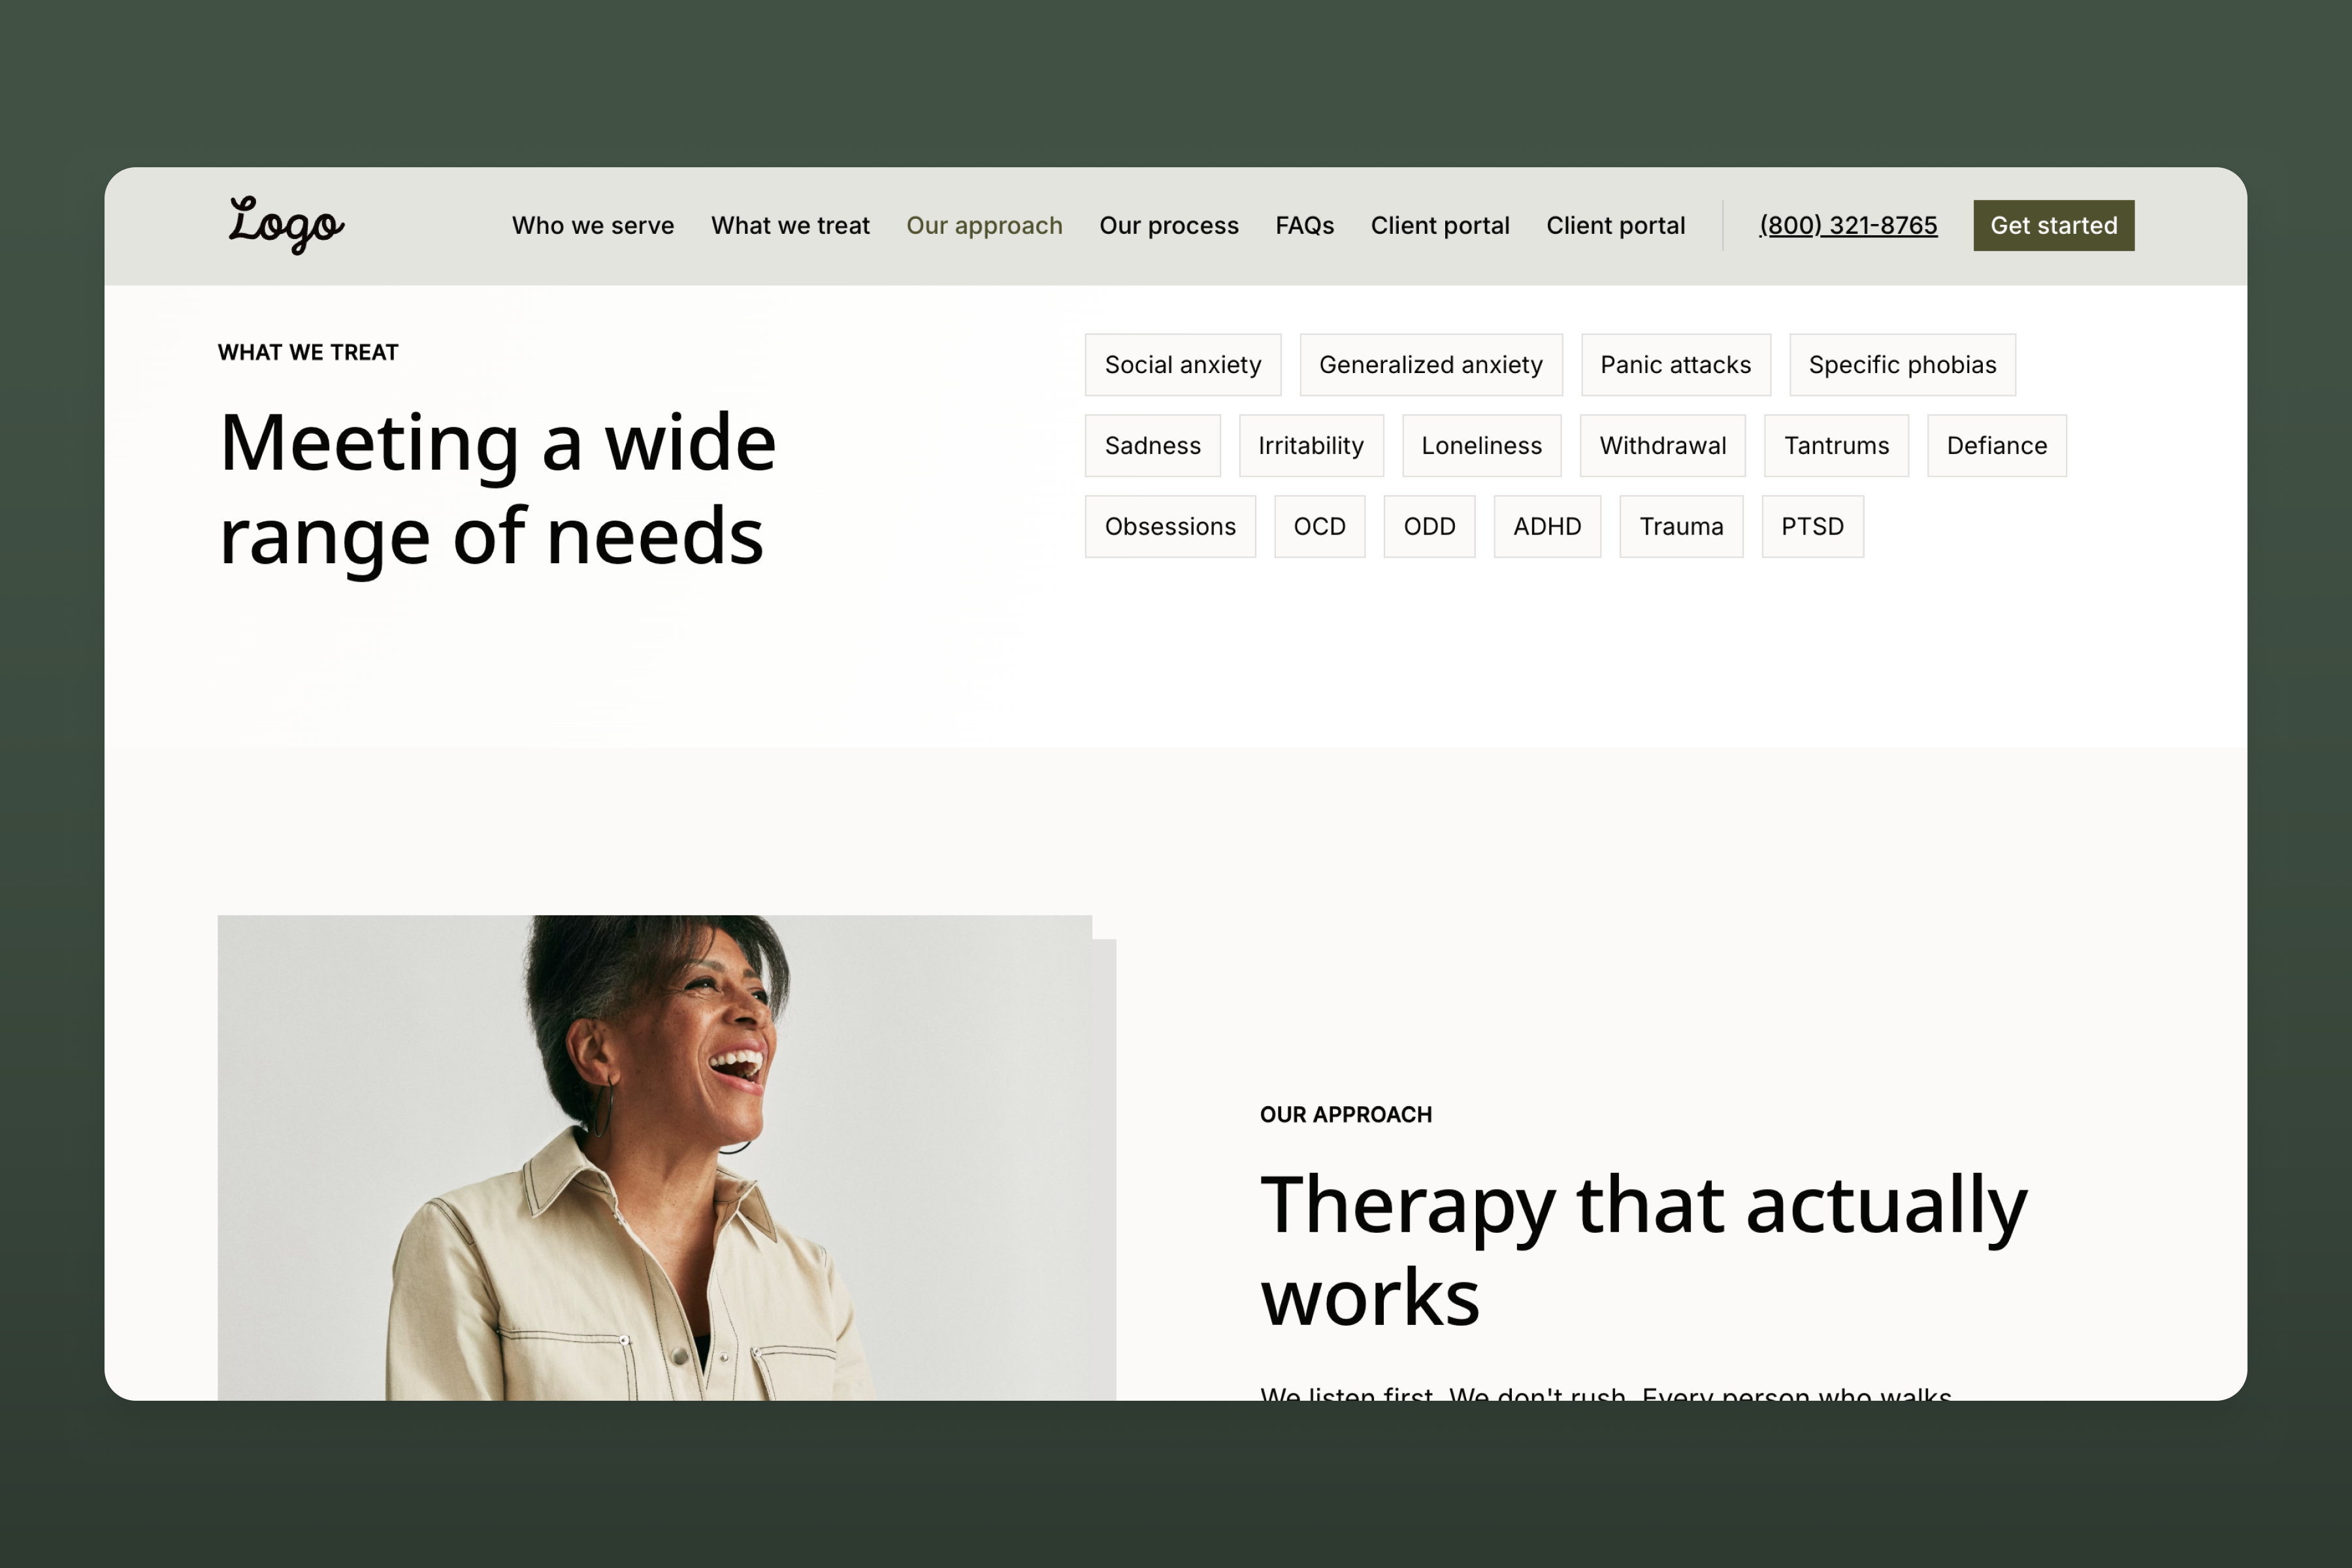Choose the Withdrawal tag
Screen dimensions: 2352x1568
coord(1662,446)
